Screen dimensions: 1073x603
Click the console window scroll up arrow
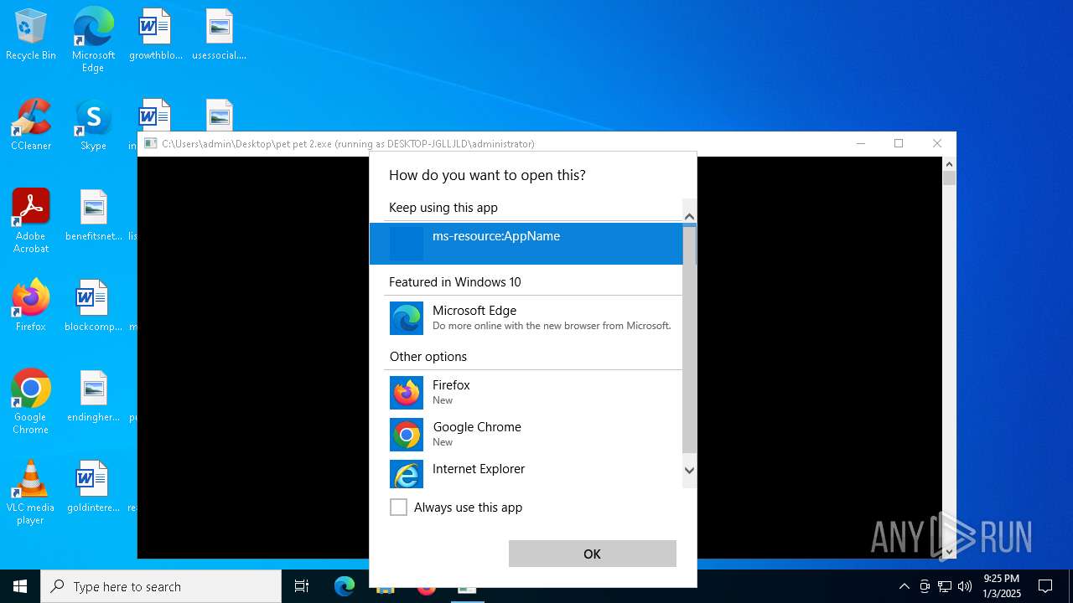[x=949, y=163]
